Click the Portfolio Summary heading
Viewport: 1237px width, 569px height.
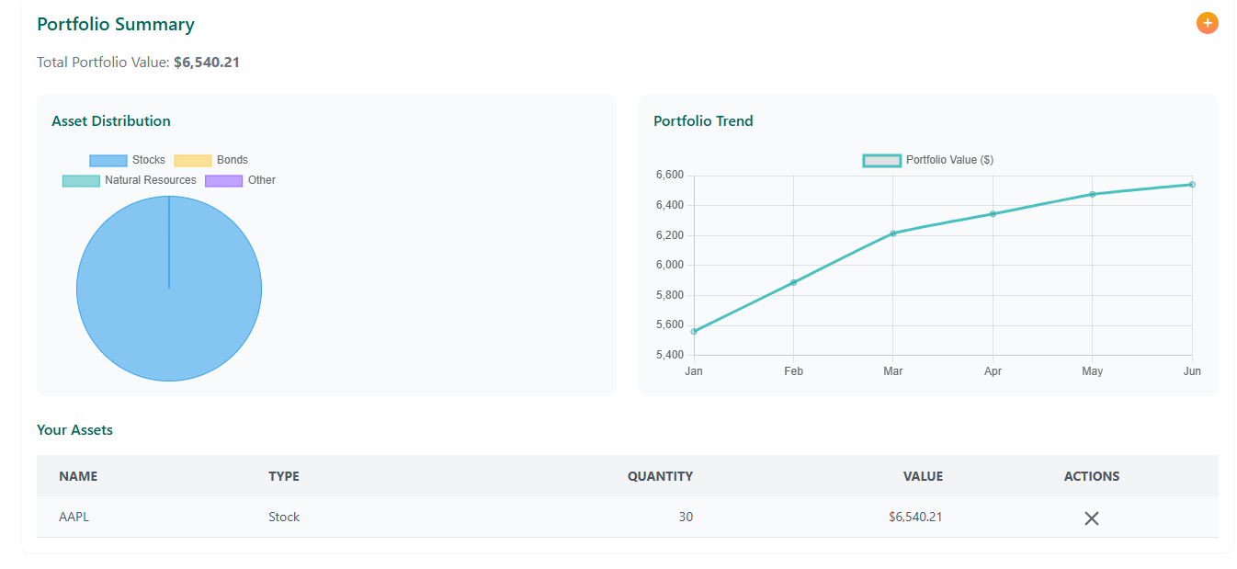coord(116,25)
